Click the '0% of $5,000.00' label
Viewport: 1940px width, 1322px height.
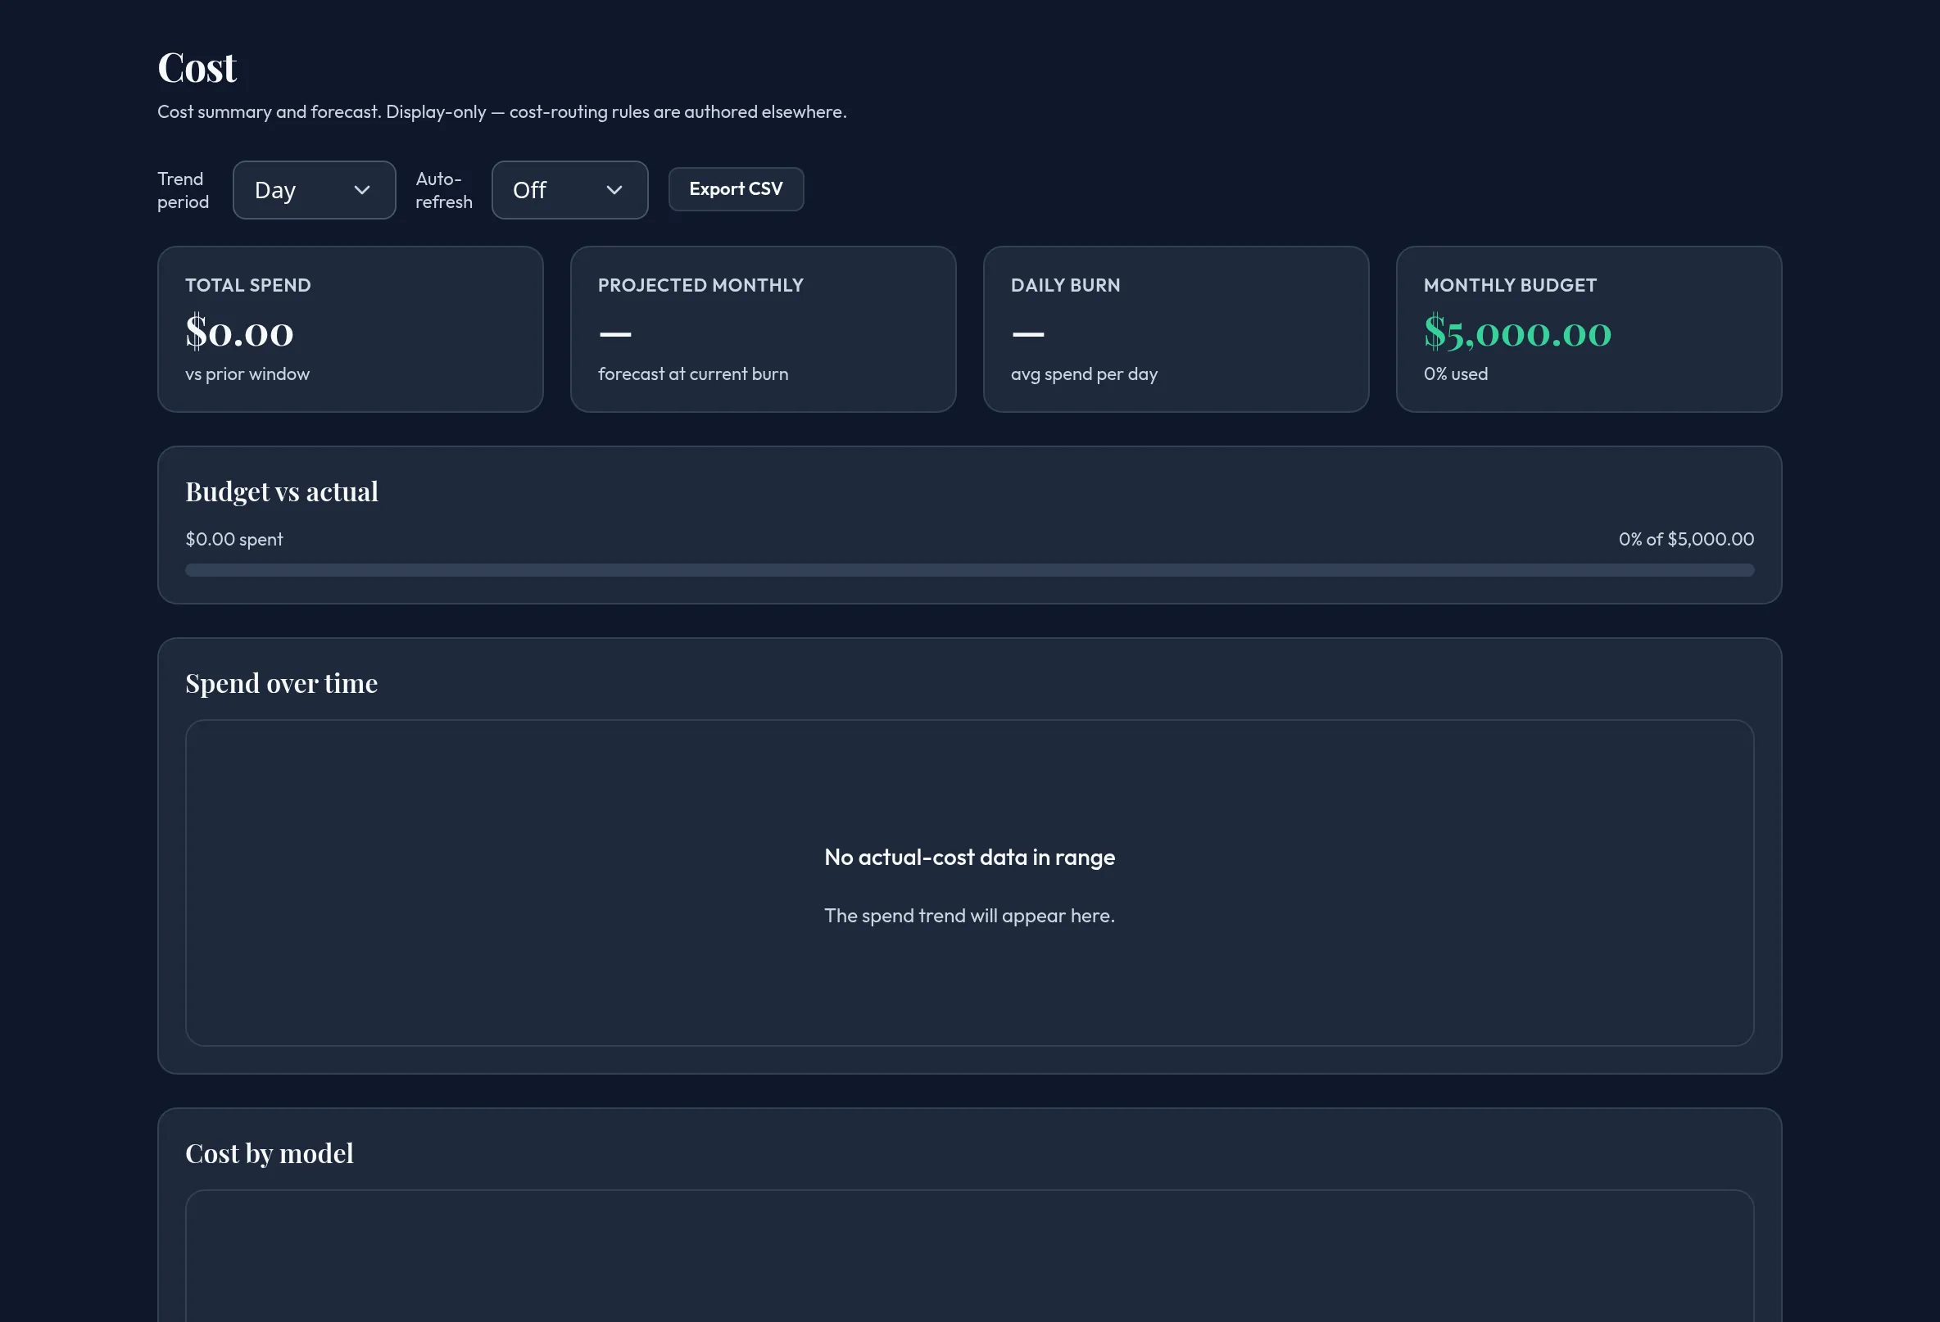point(1686,539)
